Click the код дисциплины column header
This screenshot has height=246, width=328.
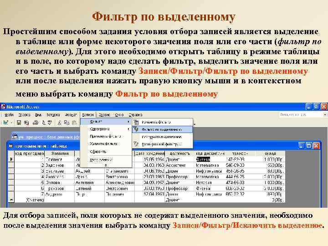tap(210, 154)
